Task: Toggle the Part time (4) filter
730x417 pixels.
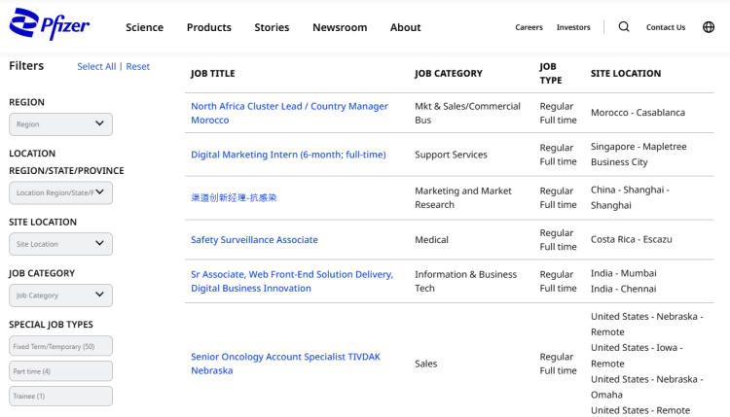Action: click(60, 371)
